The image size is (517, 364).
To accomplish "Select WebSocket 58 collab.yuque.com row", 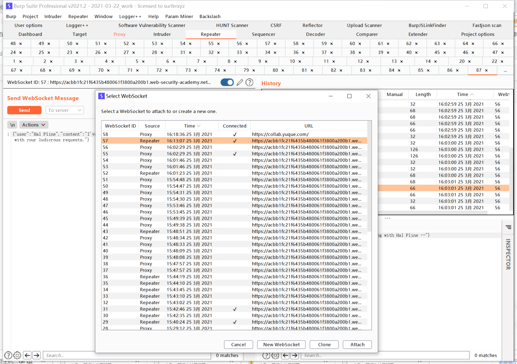I will pyautogui.click(x=234, y=134).
